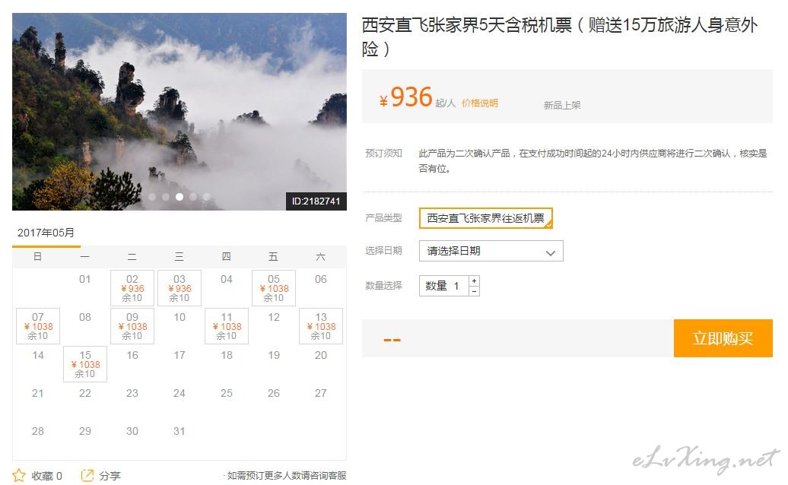788x485 pixels.
Task: Click the 选择日期 label
Action: click(383, 251)
